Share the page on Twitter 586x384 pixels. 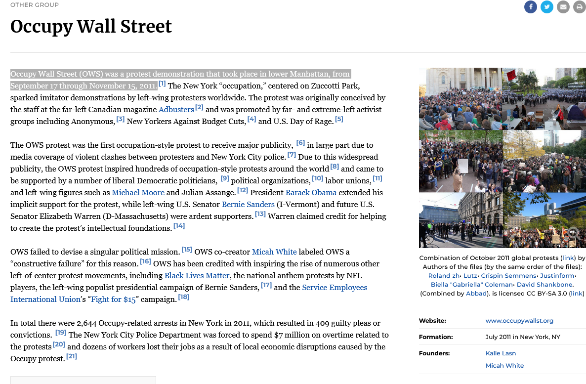coord(547,7)
